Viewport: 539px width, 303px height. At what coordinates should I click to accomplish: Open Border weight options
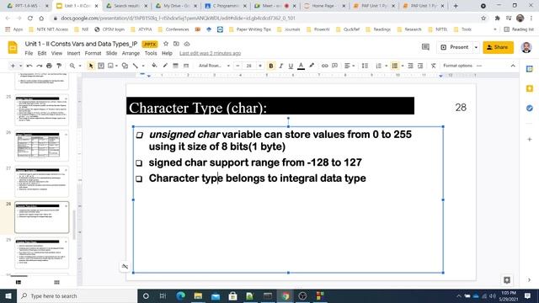click(x=175, y=66)
